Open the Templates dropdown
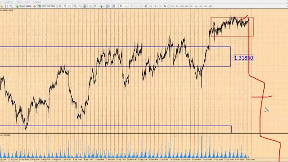This screenshot has width=288, height=162. (x=114, y=6)
